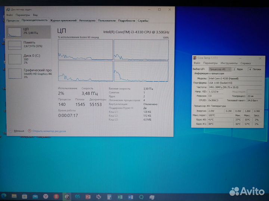
Task: Open the green circle Q taskbar icon
Action: point(141,197)
